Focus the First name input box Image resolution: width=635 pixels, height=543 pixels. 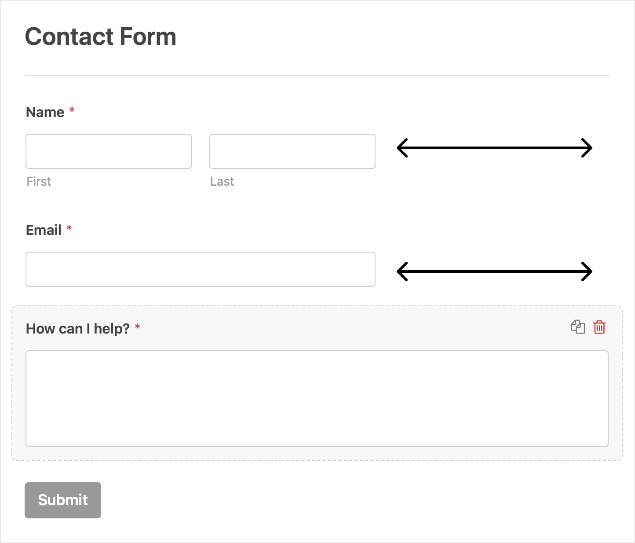tap(109, 151)
